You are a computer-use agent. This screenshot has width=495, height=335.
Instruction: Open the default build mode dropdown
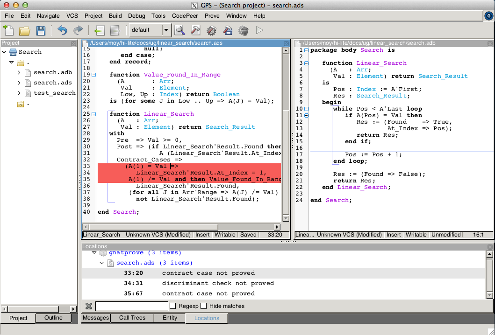pyautogui.click(x=166, y=30)
